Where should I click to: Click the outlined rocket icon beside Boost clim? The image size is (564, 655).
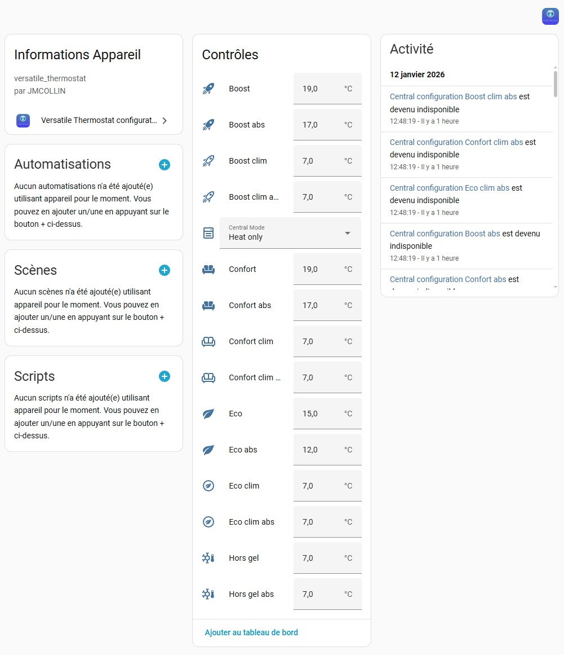(x=208, y=161)
